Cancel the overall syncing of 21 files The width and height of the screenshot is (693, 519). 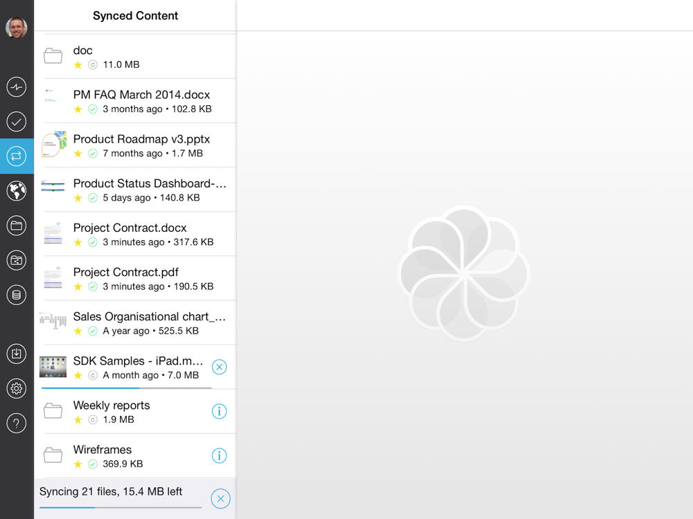220,498
